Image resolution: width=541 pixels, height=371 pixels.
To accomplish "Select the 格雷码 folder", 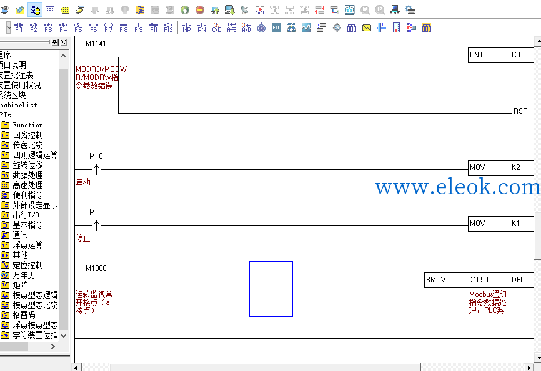I will point(24,315).
